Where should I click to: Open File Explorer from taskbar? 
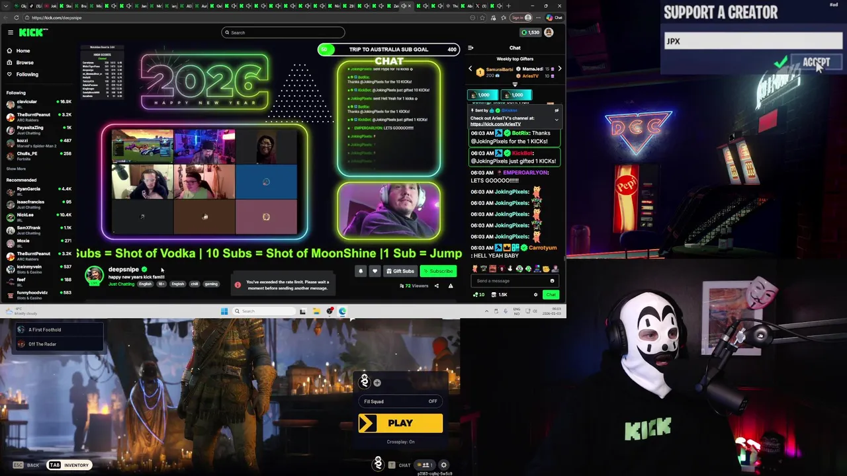(316, 311)
